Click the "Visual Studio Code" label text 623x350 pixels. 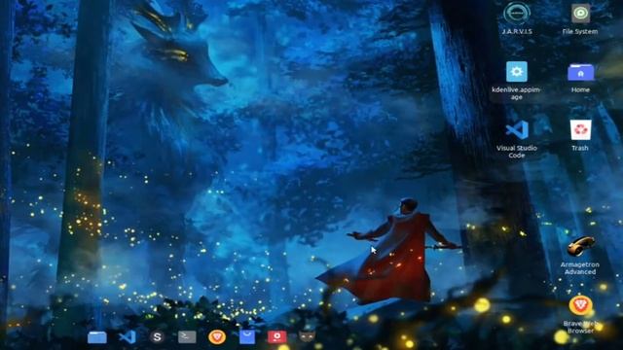point(517,152)
